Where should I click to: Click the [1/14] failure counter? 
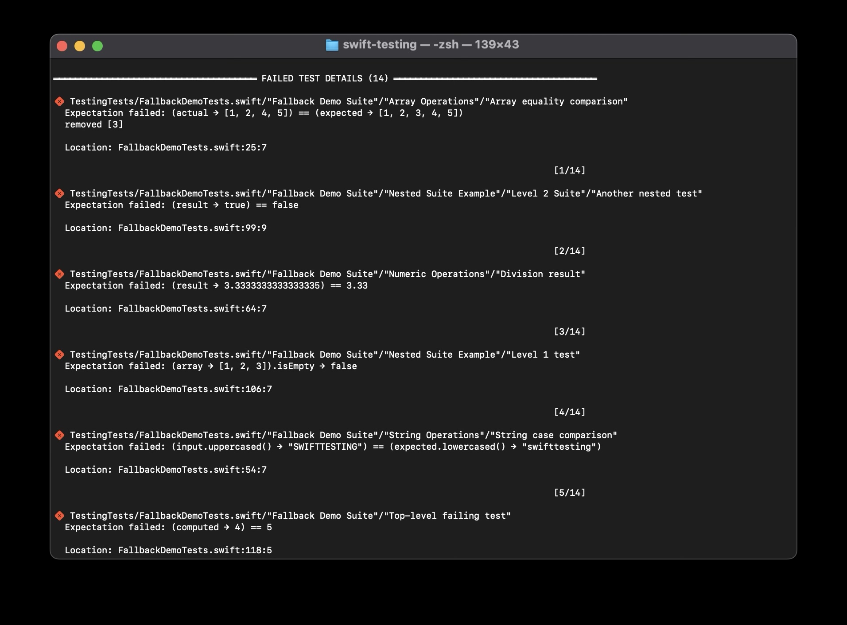[569, 171]
